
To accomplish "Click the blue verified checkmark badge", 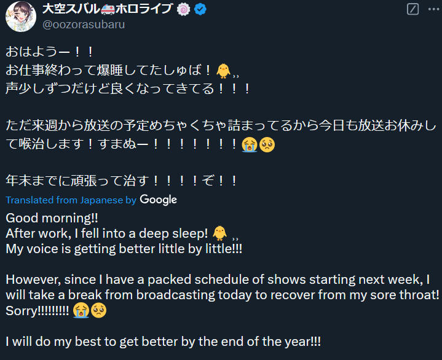I will tap(200, 10).
